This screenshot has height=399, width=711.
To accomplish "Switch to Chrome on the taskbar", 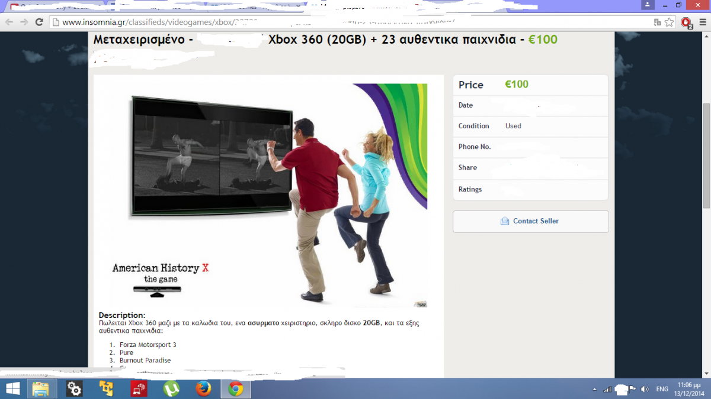I will click(x=236, y=389).
